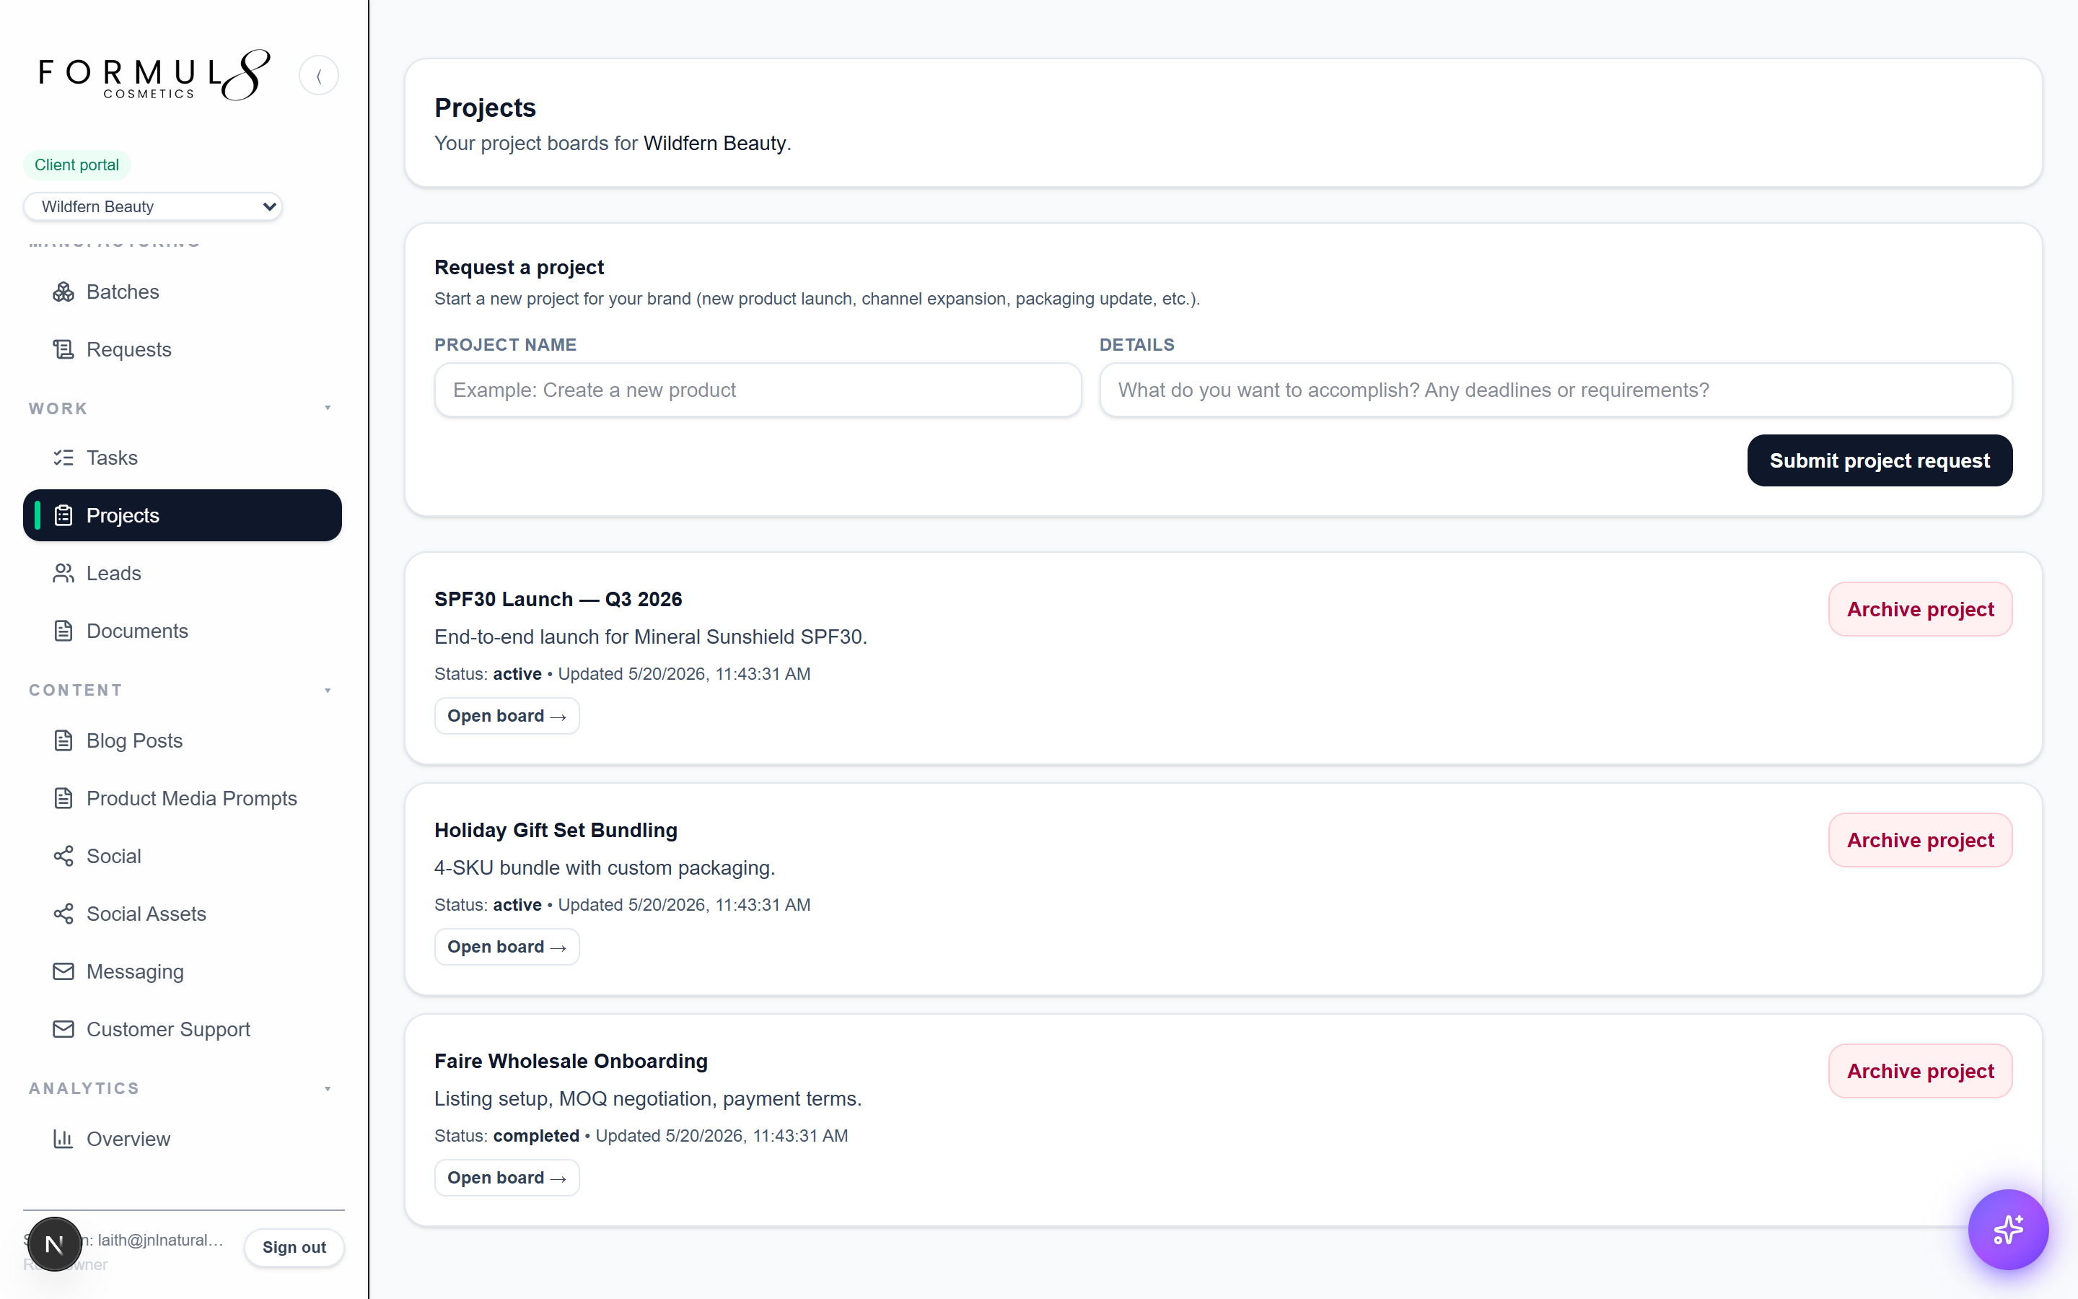Open board for Faire Wholesale Onboarding
The height and width of the screenshot is (1299, 2078).
pos(507,1178)
